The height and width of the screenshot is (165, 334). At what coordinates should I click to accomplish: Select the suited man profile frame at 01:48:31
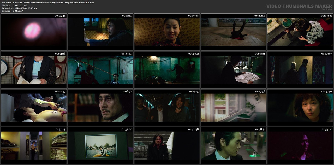pos(234,145)
